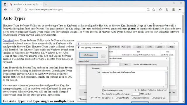Follow the Download link
Image resolution: width=187 pixels, height=105 pixels.
8,41
